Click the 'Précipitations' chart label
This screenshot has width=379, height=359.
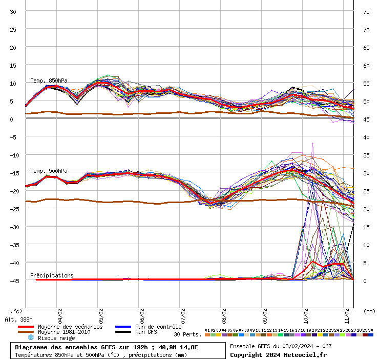[x=52, y=275]
